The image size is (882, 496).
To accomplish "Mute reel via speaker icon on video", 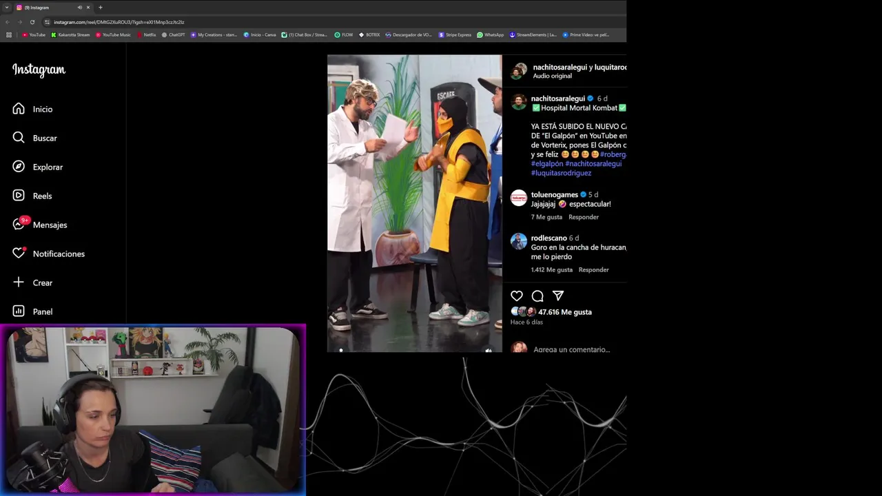I will click(489, 350).
